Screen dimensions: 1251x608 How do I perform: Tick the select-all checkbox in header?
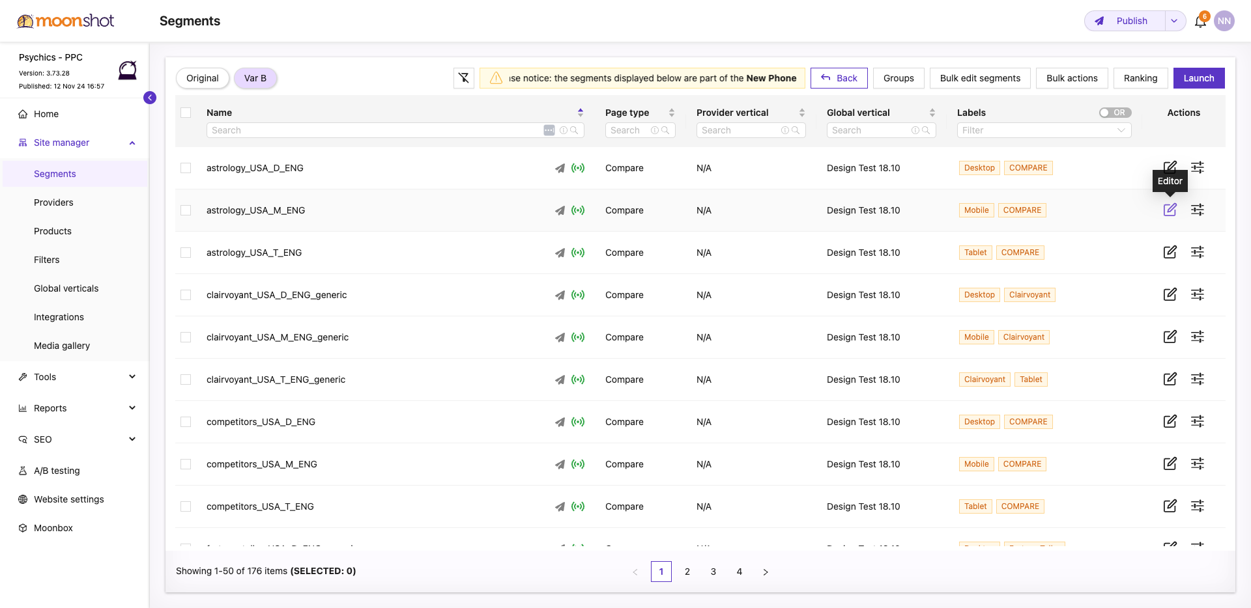click(x=186, y=113)
